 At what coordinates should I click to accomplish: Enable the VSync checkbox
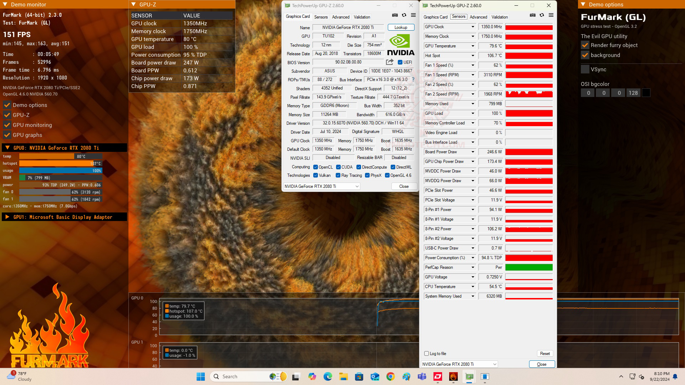(585, 70)
